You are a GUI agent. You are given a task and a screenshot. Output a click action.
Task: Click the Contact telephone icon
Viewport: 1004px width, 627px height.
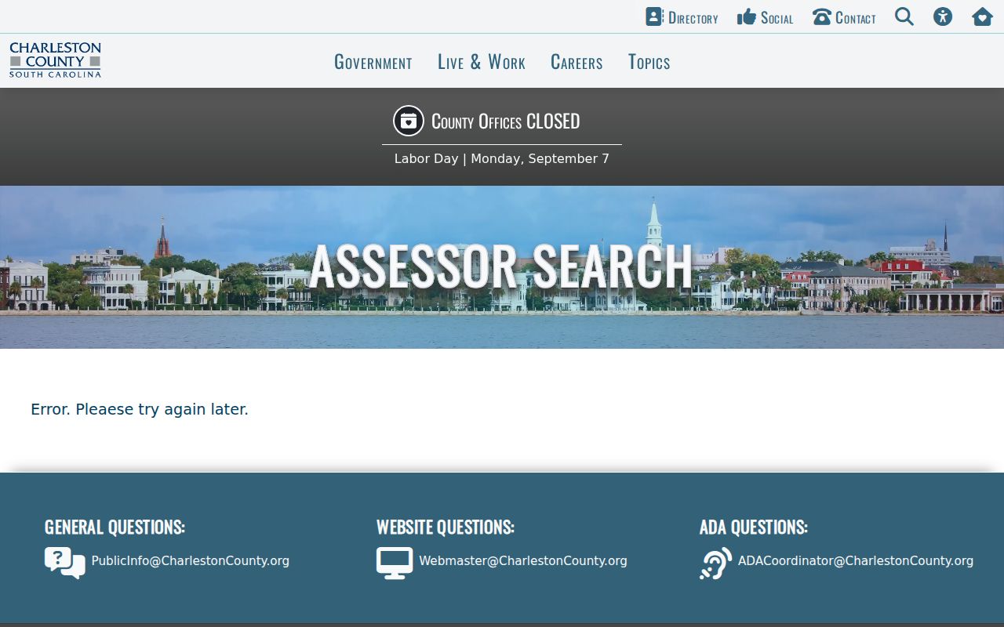pos(821,16)
